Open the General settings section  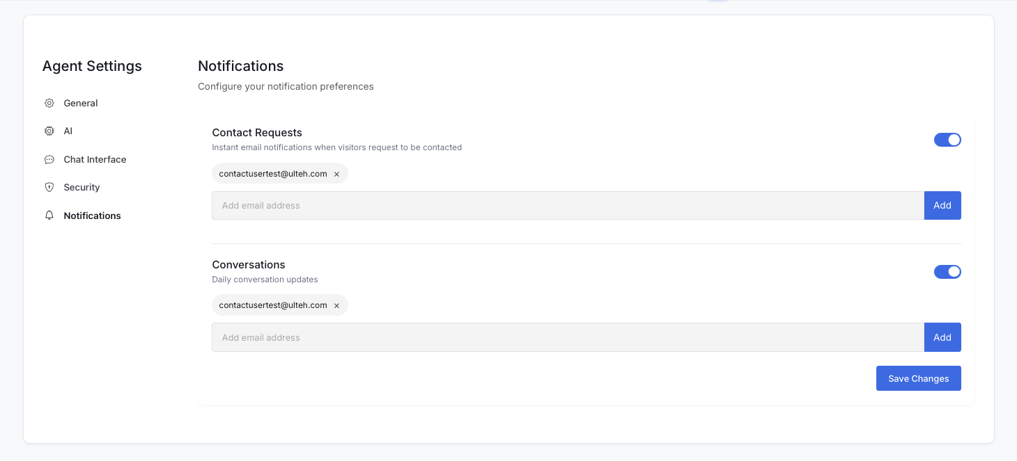80,103
